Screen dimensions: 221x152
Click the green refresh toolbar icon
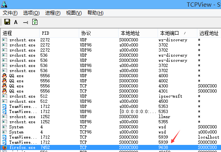pyautogui.click(x=35, y=22)
